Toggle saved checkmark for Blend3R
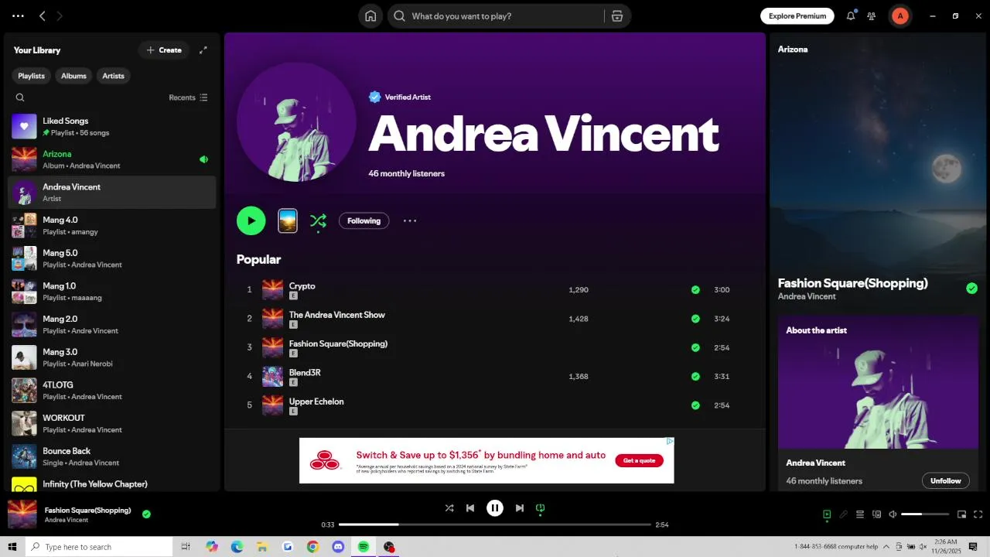 pyautogui.click(x=695, y=377)
